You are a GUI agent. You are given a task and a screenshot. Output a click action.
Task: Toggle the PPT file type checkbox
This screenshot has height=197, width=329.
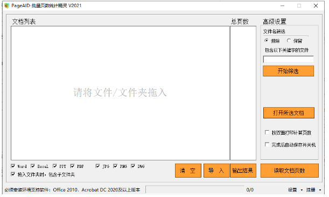(x=55, y=166)
